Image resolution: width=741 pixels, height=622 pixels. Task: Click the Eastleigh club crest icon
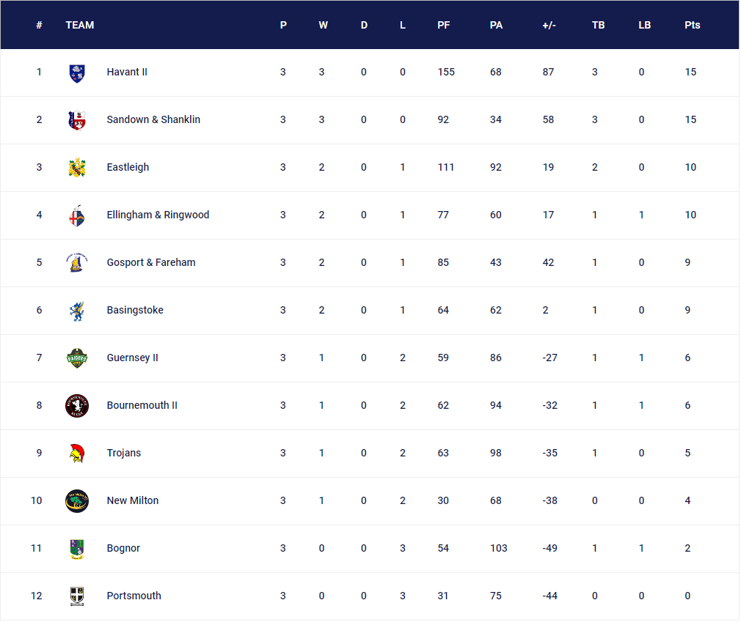pos(76,168)
